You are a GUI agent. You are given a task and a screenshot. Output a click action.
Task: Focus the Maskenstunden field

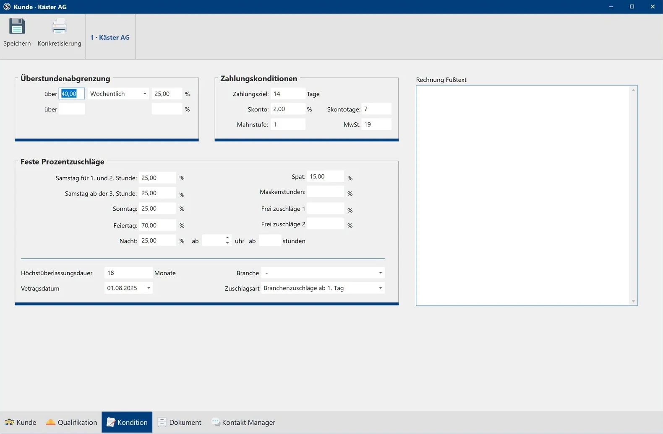click(326, 192)
